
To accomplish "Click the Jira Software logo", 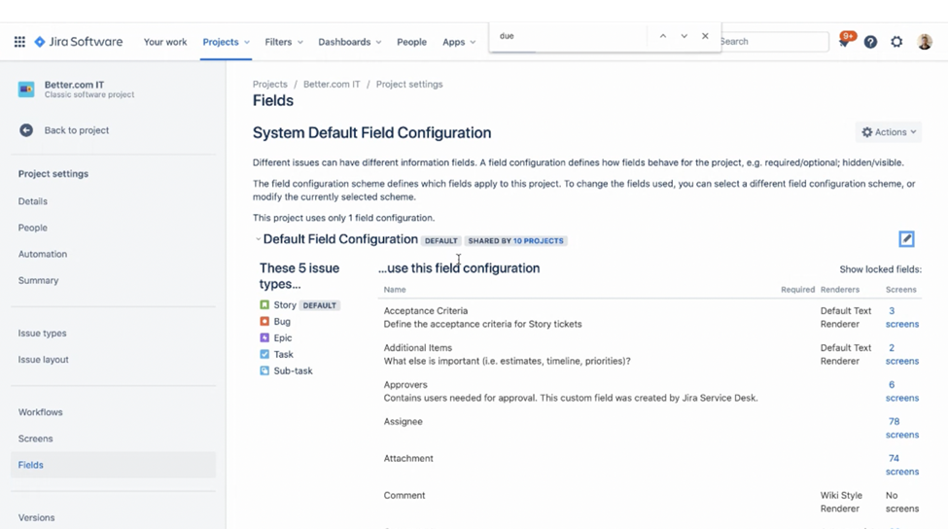I will [x=79, y=42].
